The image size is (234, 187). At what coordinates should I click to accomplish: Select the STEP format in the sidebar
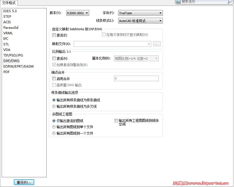[7, 16]
